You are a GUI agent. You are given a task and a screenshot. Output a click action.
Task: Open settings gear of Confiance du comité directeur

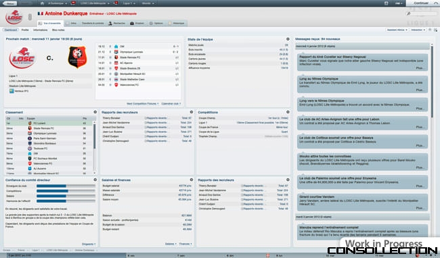click(x=95, y=180)
